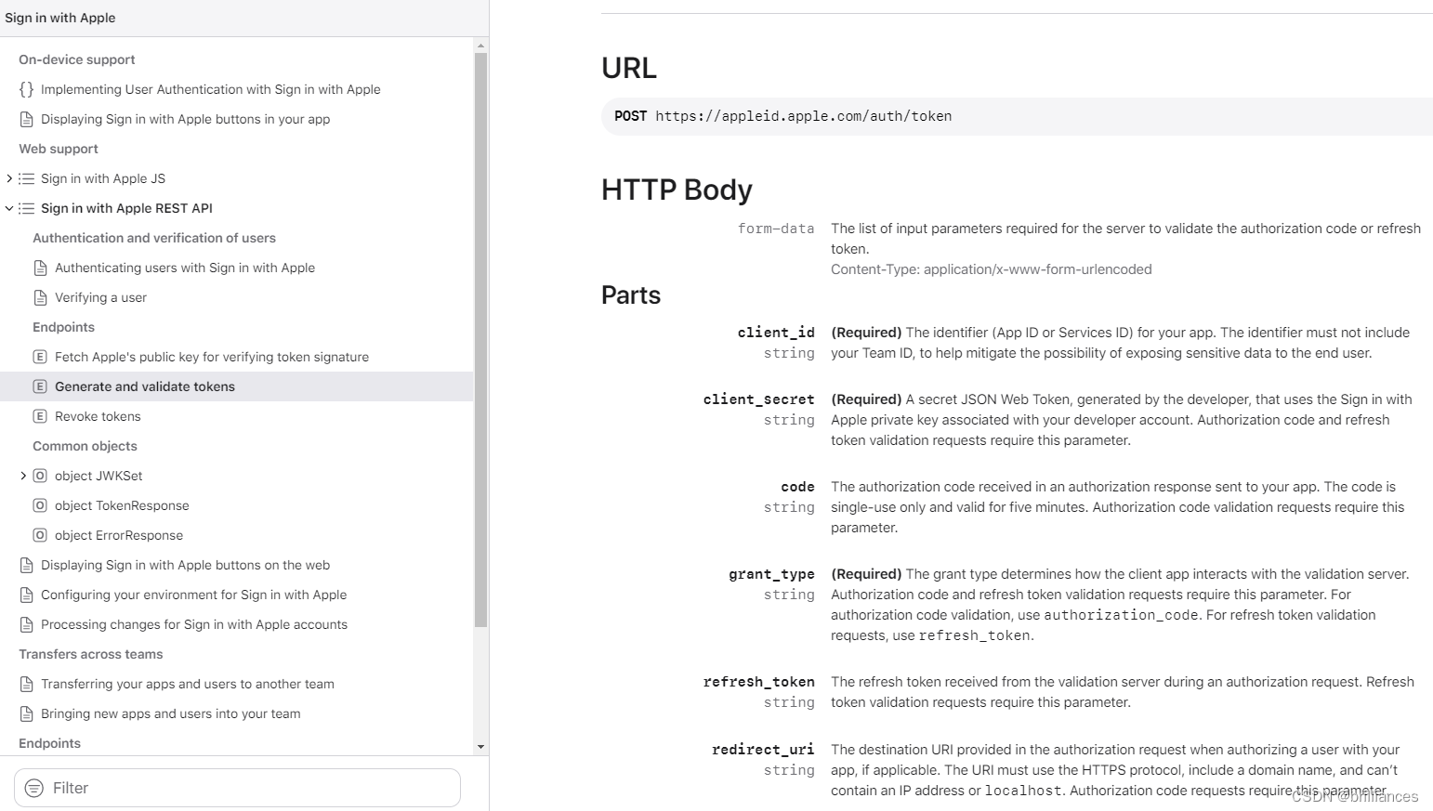The height and width of the screenshot is (811, 1433).
Task: Click the object icon beside object JWKSet
Action: pos(40,476)
